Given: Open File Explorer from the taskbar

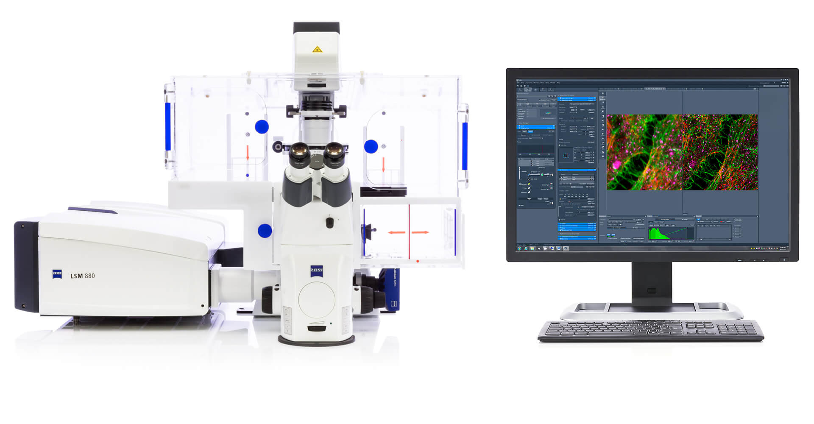Looking at the screenshot, I should pyautogui.click(x=532, y=248).
